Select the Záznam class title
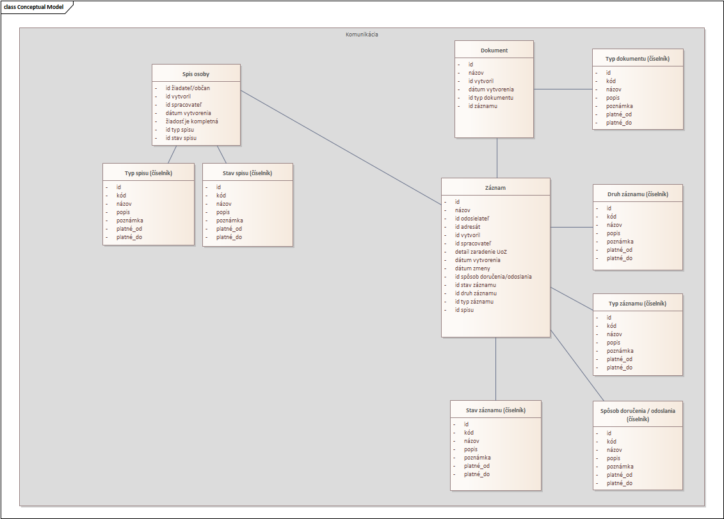The width and height of the screenshot is (724, 519). (x=495, y=188)
